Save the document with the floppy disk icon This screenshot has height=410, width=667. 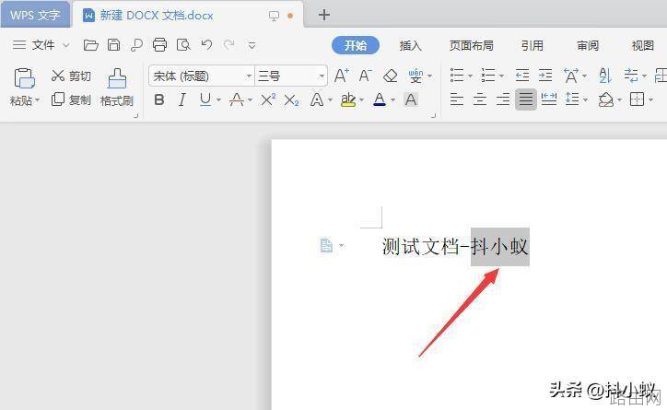pyautogui.click(x=113, y=44)
